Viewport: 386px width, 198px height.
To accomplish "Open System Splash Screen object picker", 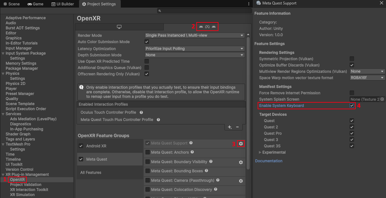I will [383, 99].
